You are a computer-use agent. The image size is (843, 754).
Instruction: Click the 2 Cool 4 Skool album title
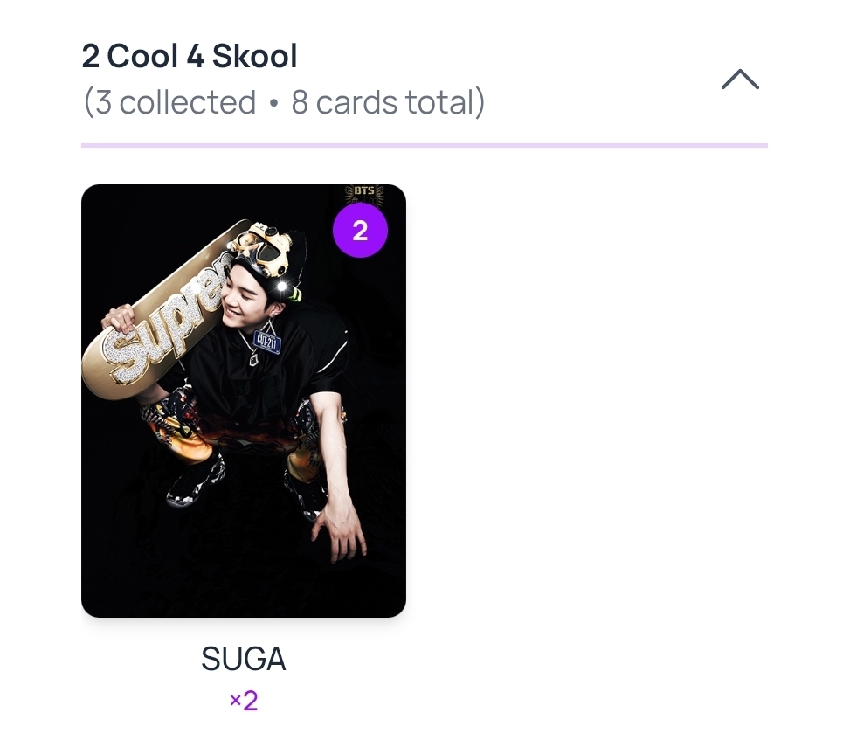pyautogui.click(x=190, y=57)
